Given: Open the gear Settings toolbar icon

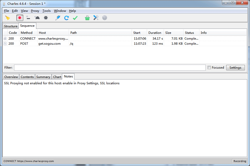Looking at the screenshot, I should [105, 18].
